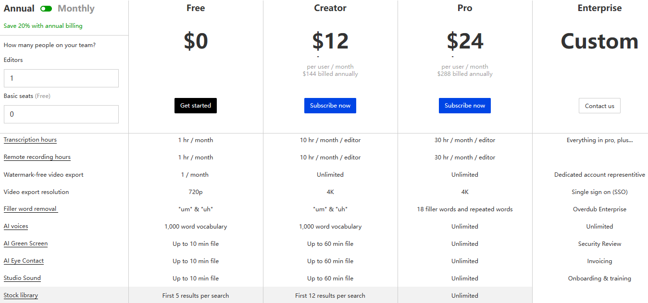
Task: Toggle the Annual/Monthly billing switch
Action: coord(46,9)
